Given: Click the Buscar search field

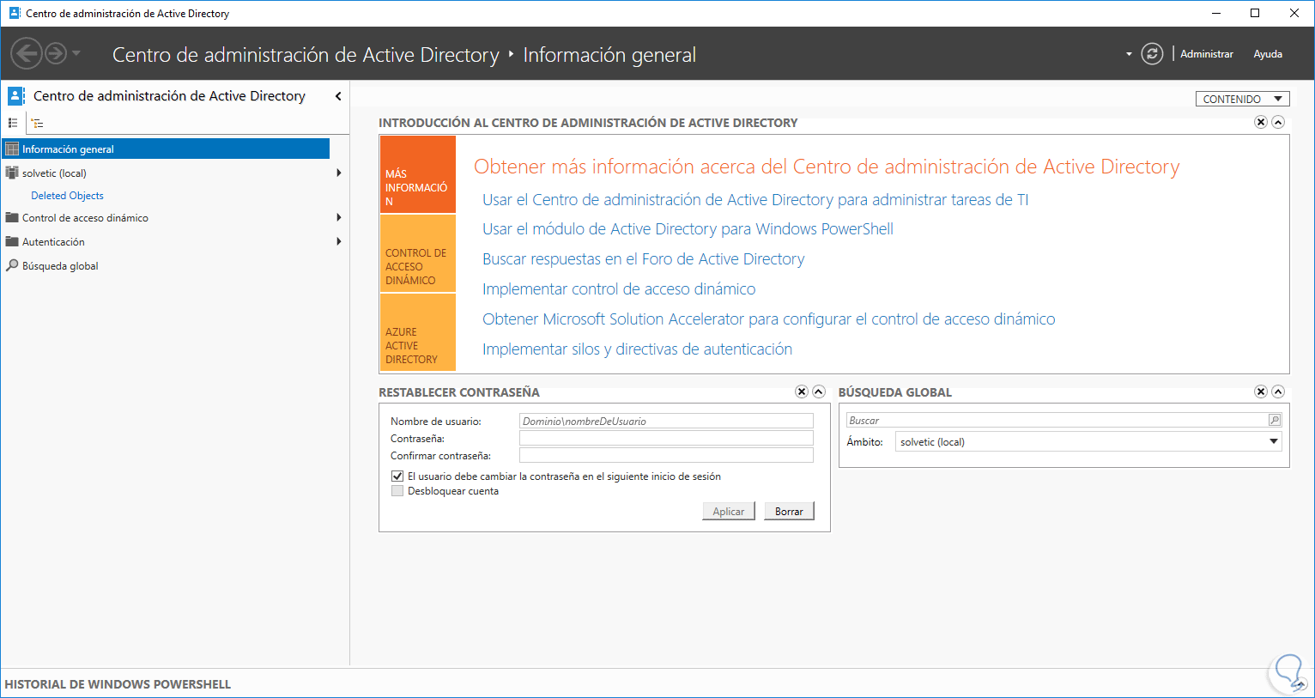Looking at the screenshot, I should pos(1057,420).
